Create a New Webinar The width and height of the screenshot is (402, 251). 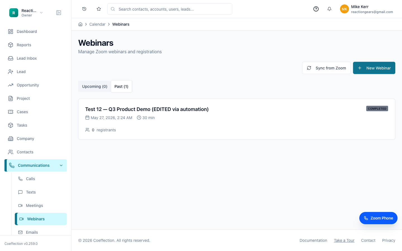click(x=374, y=68)
